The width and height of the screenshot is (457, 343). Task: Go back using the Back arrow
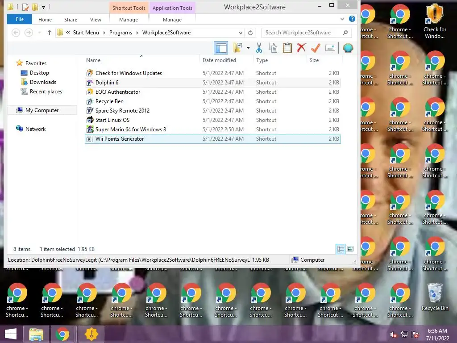point(16,32)
